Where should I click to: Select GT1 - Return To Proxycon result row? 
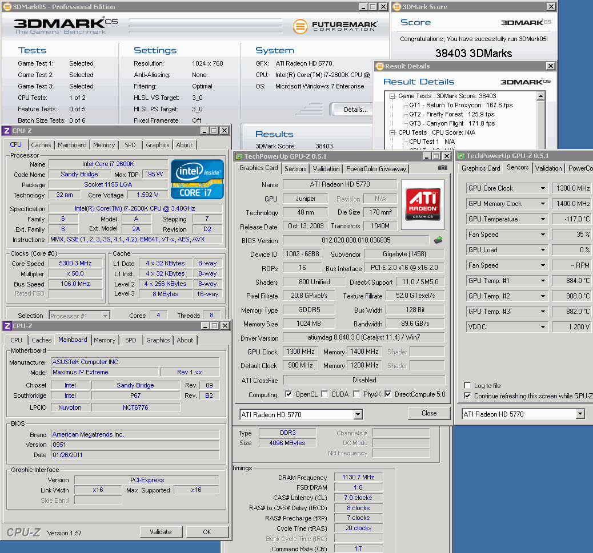tap(460, 105)
